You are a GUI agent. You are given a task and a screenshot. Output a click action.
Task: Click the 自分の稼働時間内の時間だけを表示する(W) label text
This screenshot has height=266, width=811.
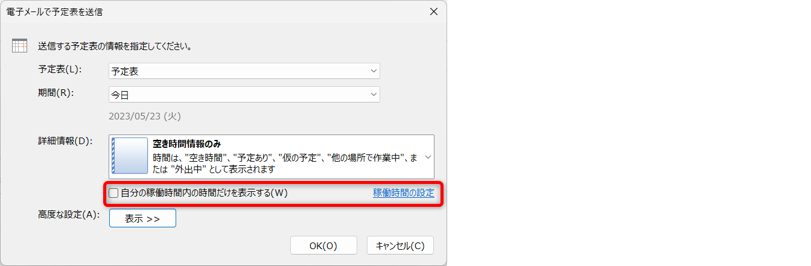coord(204,193)
